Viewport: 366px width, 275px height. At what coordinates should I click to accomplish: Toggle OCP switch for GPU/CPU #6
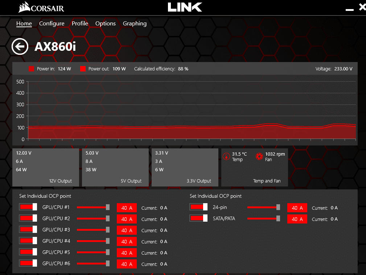(x=28, y=263)
